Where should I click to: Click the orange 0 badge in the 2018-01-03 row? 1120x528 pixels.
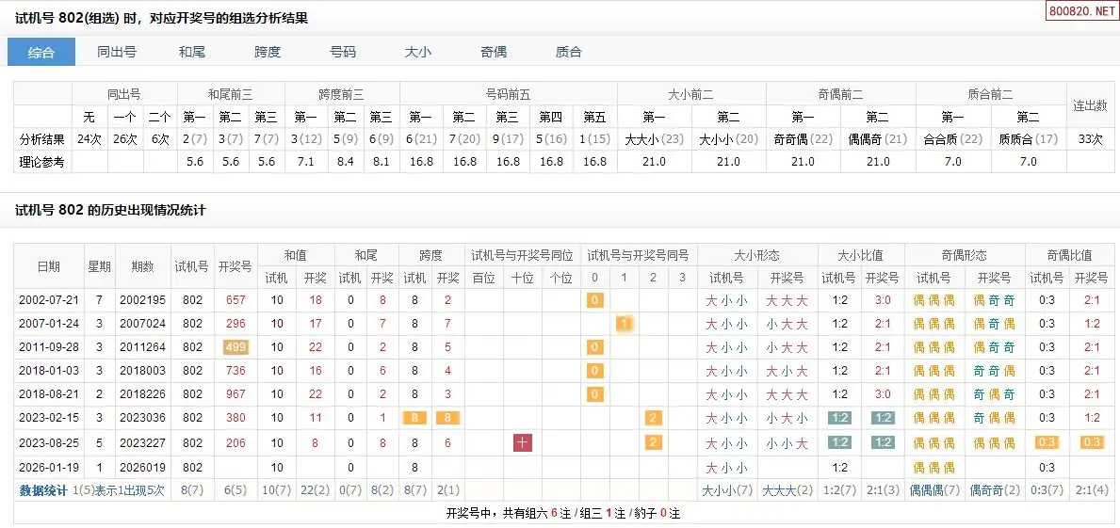tap(594, 371)
